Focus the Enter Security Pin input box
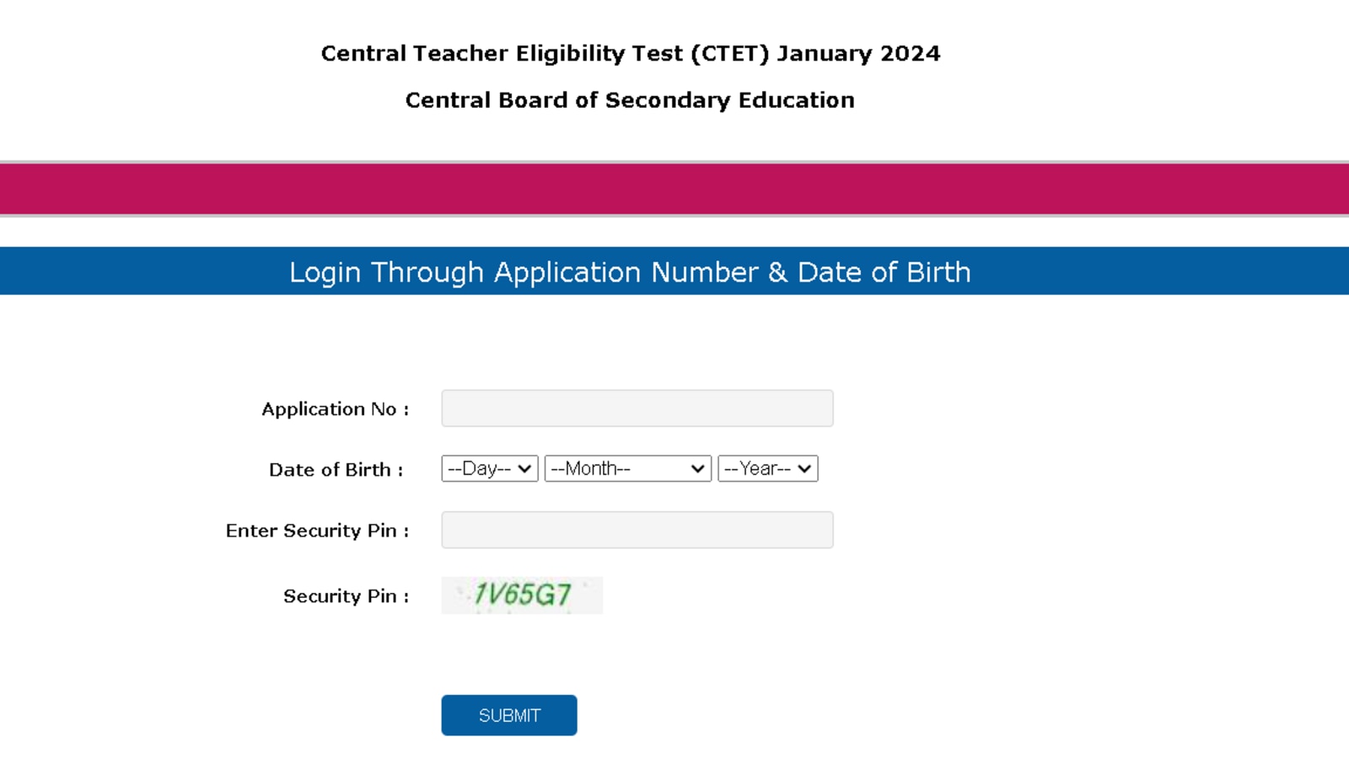The width and height of the screenshot is (1349, 758). click(x=637, y=530)
